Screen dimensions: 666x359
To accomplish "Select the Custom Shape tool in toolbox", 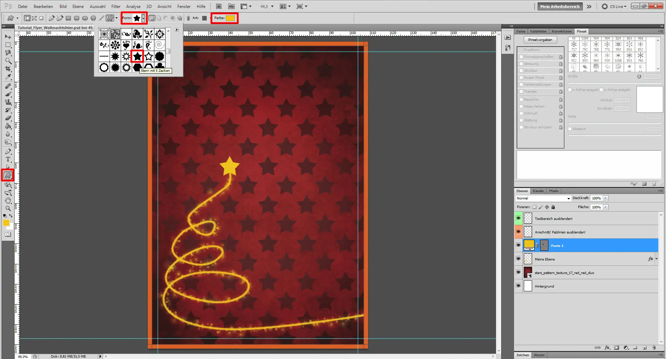I will point(8,176).
